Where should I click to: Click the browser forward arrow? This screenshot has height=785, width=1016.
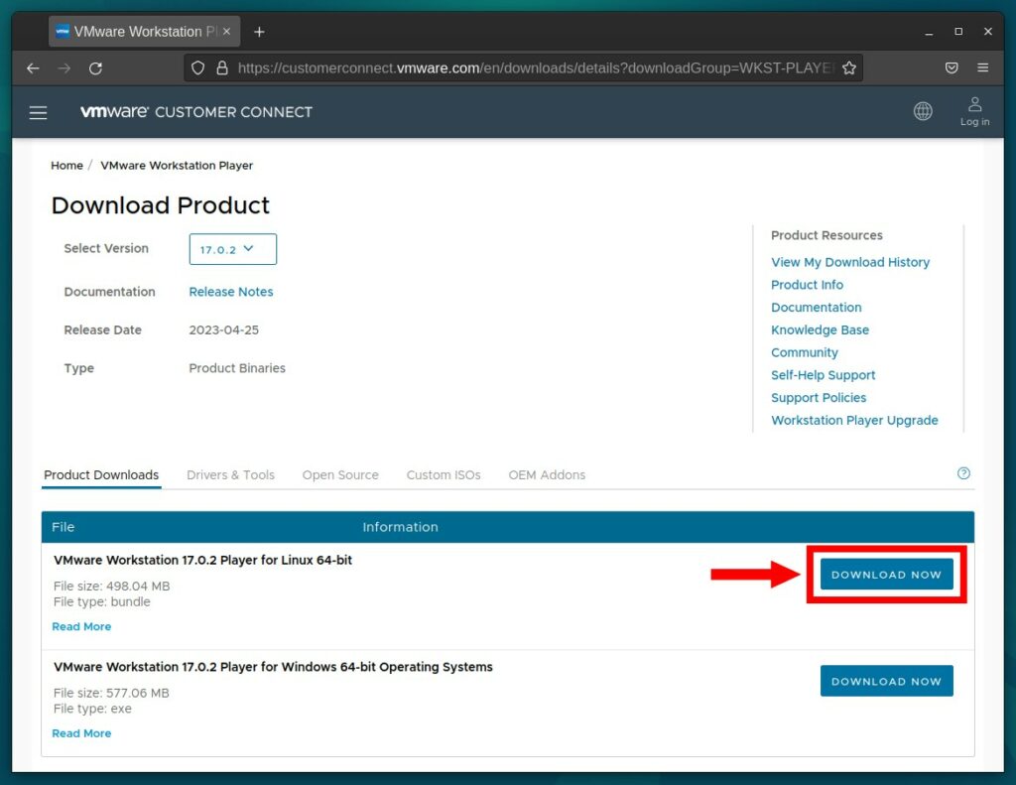pos(64,68)
